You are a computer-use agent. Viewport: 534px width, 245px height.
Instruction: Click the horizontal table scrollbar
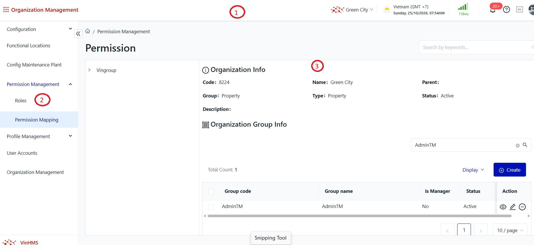tap(360, 216)
